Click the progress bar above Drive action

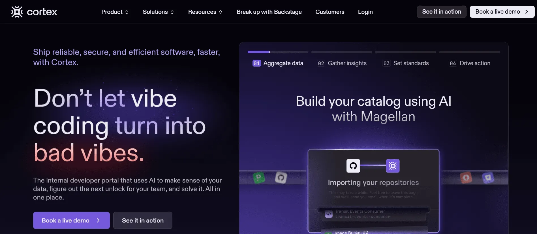pos(470,52)
